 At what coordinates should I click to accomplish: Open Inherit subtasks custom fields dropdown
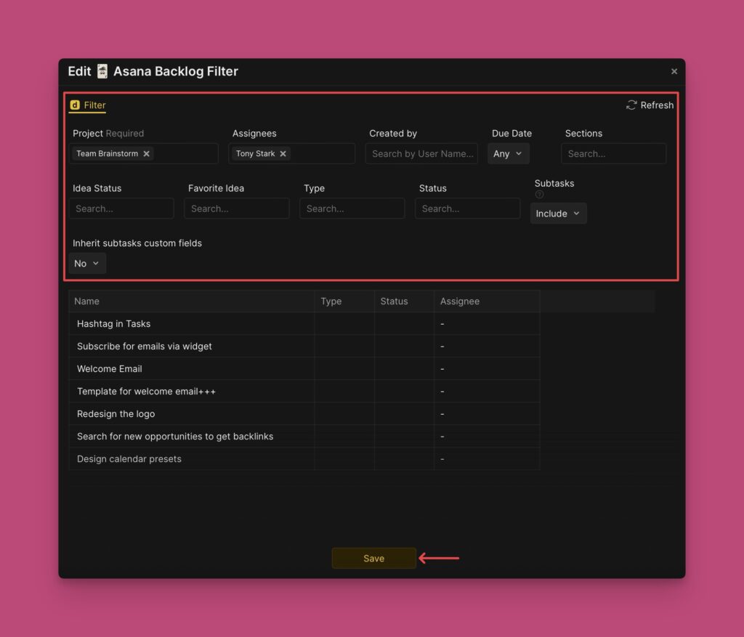(x=87, y=264)
